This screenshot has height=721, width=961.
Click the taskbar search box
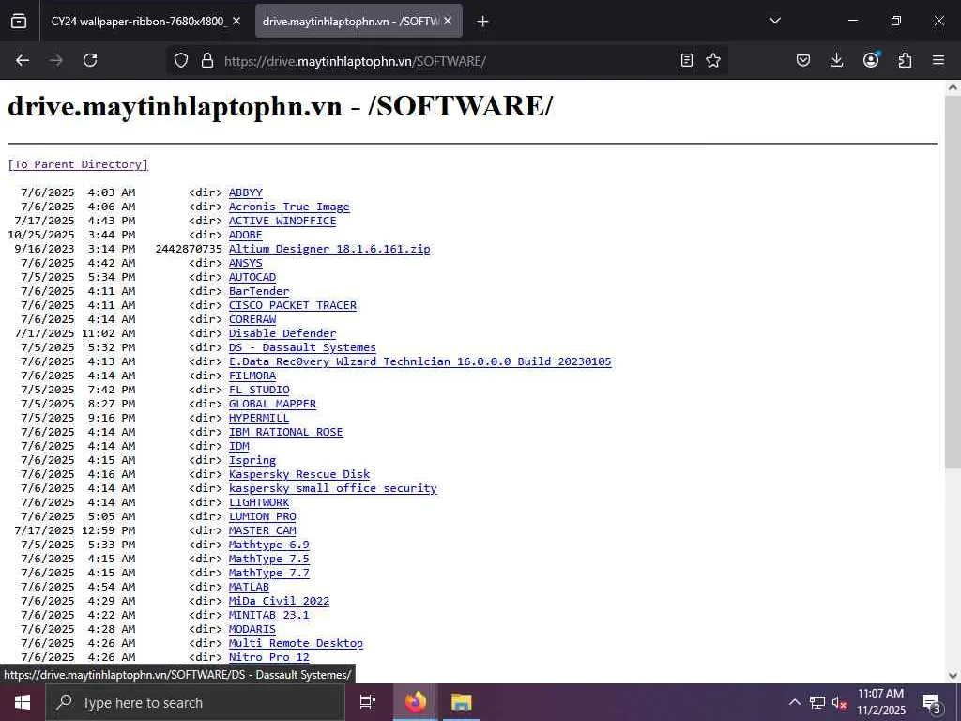[x=195, y=702]
